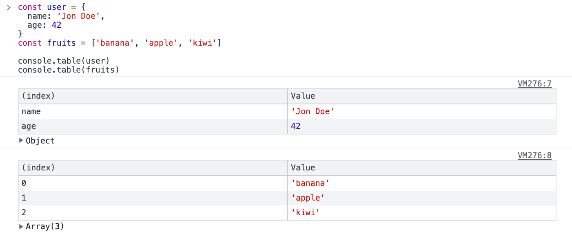Select the 'name' index cell
Viewport: 572px width, 234px height.
pos(153,111)
